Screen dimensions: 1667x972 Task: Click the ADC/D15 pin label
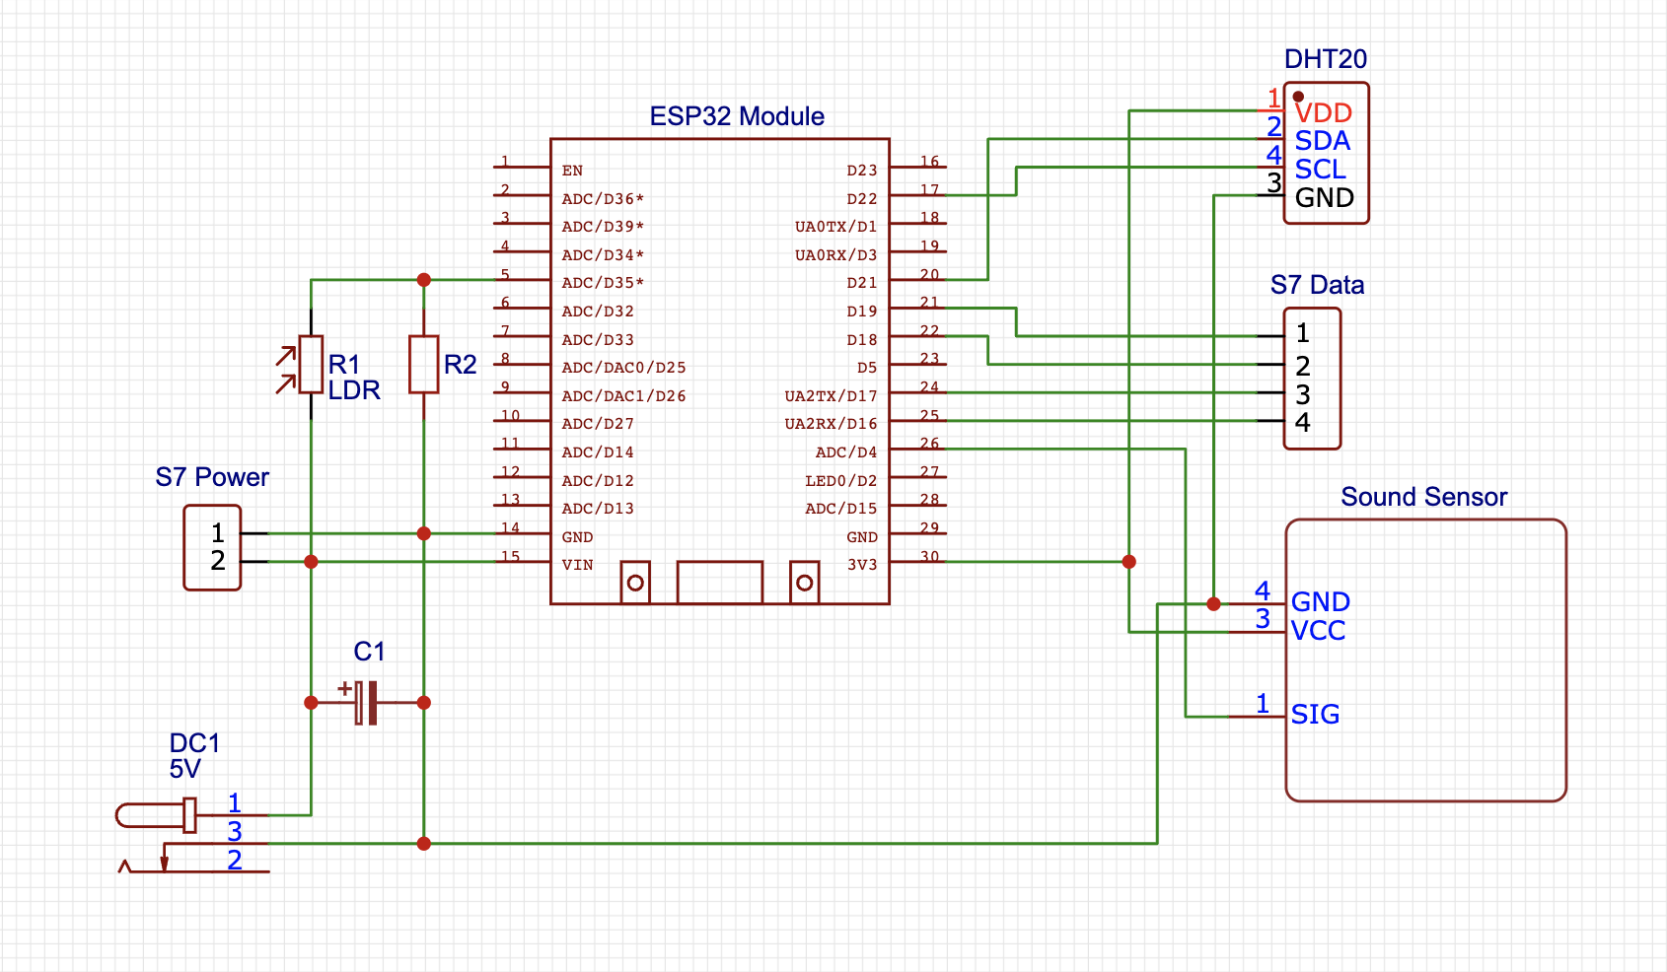click(841, 509)
